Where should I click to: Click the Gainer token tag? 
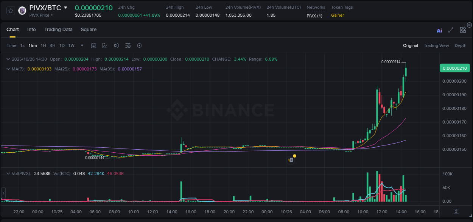(337, 16)
